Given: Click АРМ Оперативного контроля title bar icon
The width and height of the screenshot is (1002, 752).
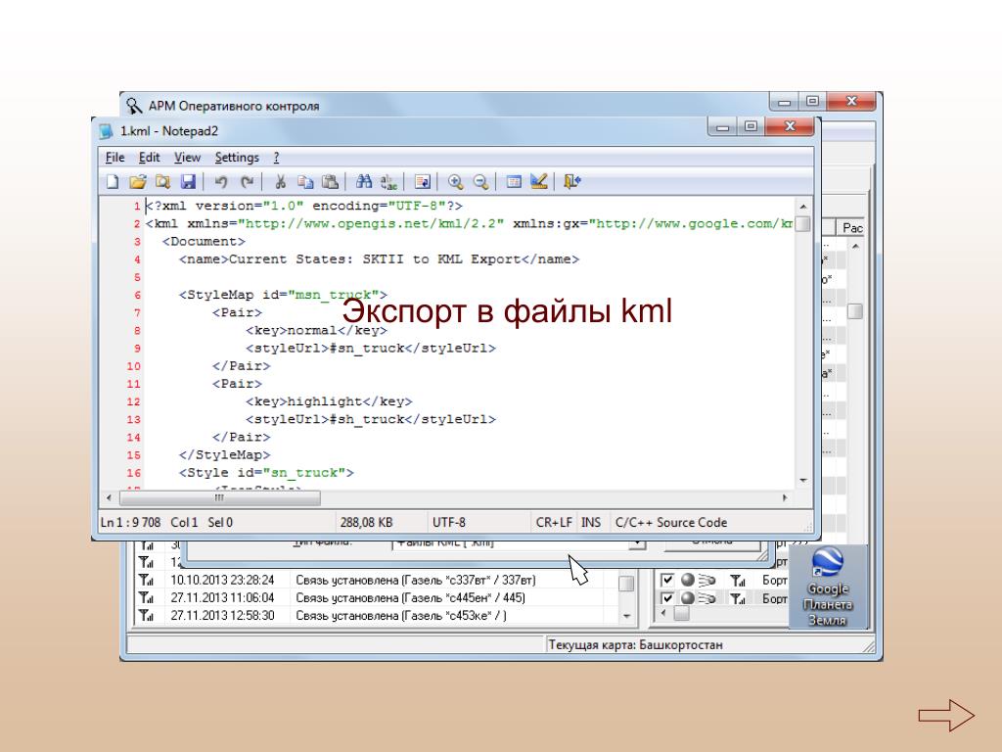Looking at the screenshot, I should point(134,106).
